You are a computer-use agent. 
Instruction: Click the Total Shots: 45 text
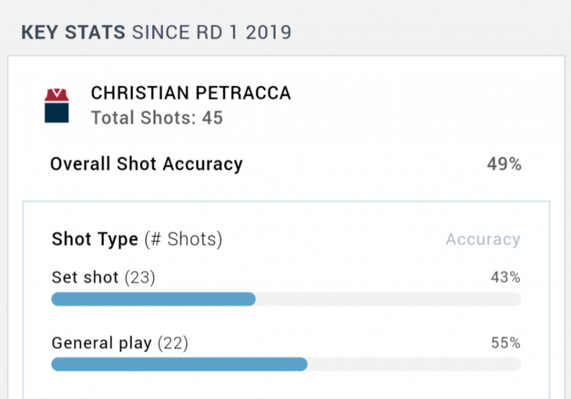tap(157, 118)
